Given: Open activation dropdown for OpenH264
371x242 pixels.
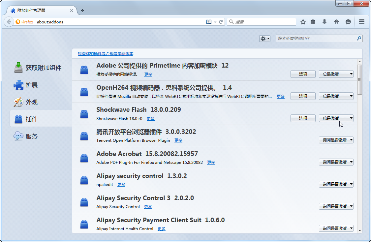Looking at the screenshot, I should [x=336, y=96].
